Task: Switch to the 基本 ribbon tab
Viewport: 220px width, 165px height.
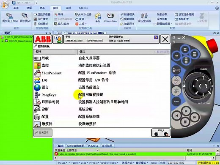Action: (x=16, y=8)
